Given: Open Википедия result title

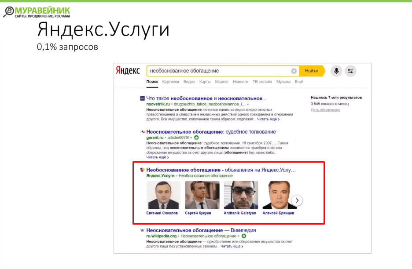Looking at the screenshot, I should click(201, 230).
